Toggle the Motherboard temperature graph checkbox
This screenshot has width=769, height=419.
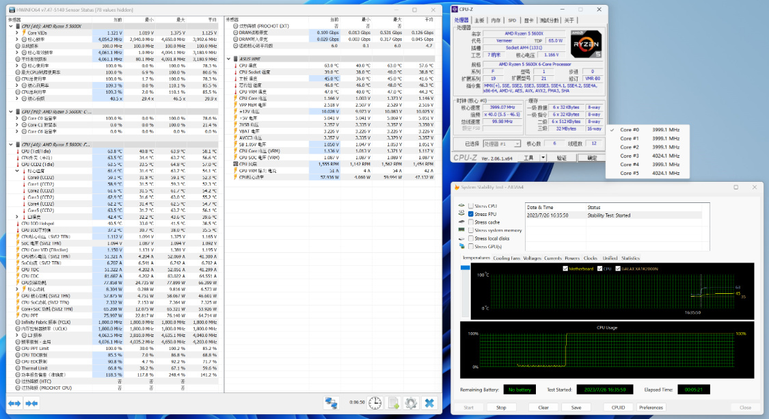tap(565, 269)
